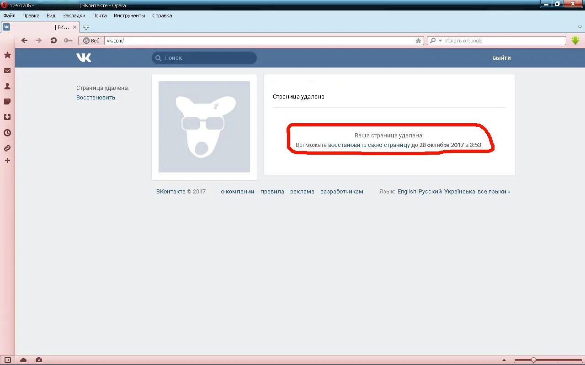Open the History clock panel in sidebar
This screenshot has height=365, width=585.
[x=7, y=133]
